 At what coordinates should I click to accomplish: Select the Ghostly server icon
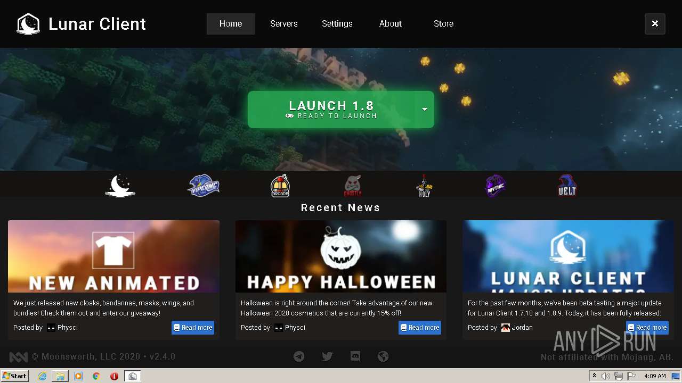pos(353,186)
